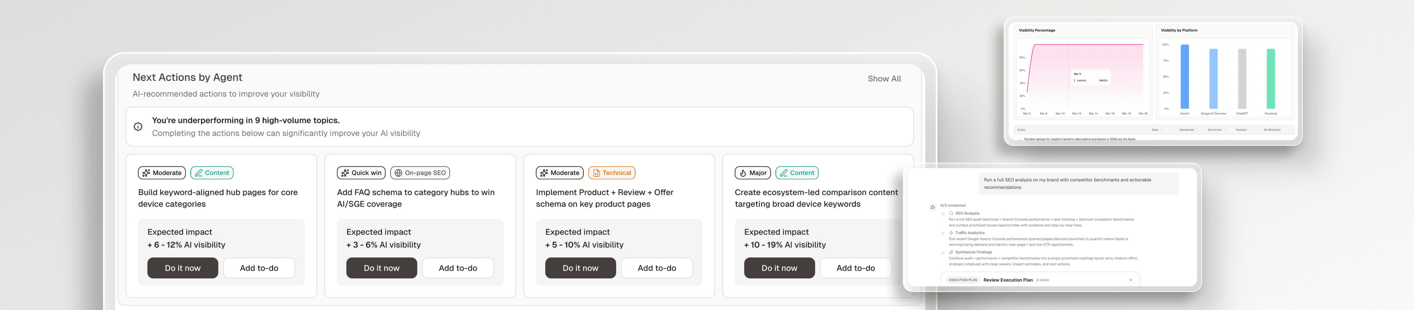The height and width of the screenshot is (310, 1414).
Task: Expand the Review Execution Plan chevron
Action: tap(1131, 280)
